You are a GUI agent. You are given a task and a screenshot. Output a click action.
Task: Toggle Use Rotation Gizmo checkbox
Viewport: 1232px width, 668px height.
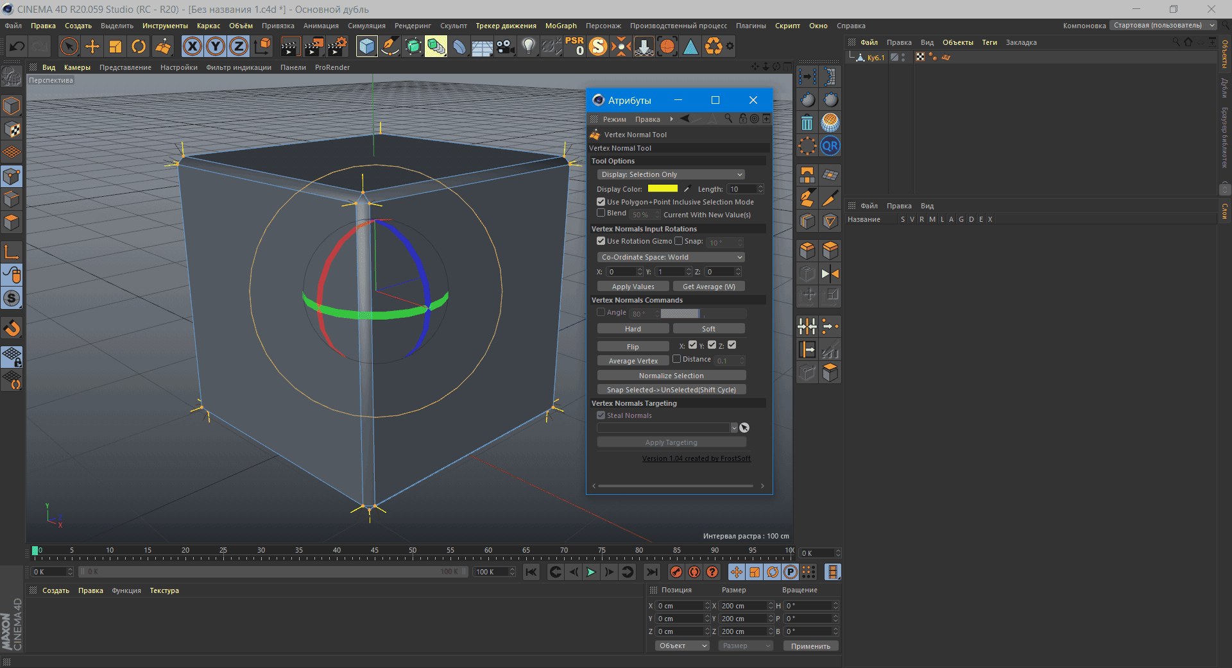(601, 241)
